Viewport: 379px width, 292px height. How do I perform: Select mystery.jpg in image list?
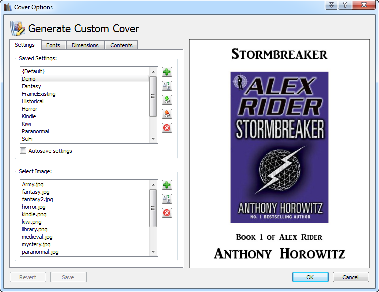click(x=85, y=245)
